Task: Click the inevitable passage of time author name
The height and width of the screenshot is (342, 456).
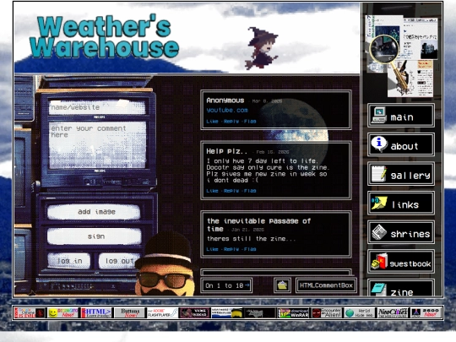Action: (x=259, y=225)
